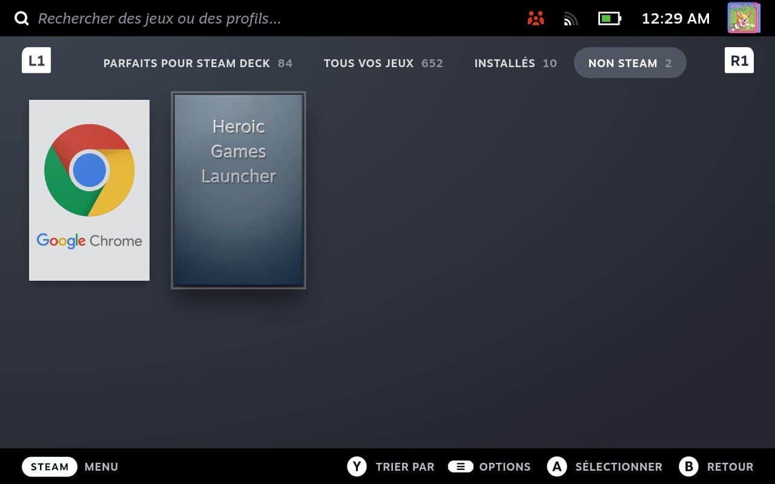
Task: Click the 12:29 AM clock
Action: tap(676, 19)
